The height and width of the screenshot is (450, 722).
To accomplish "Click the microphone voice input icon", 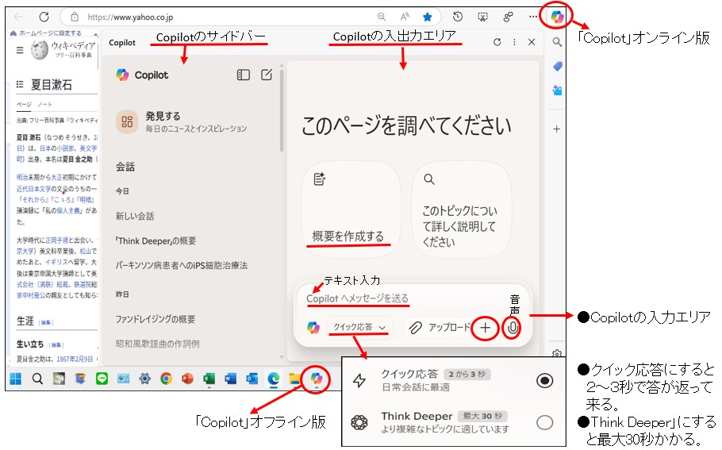I will pyautogui.click(x=513, y=327).
